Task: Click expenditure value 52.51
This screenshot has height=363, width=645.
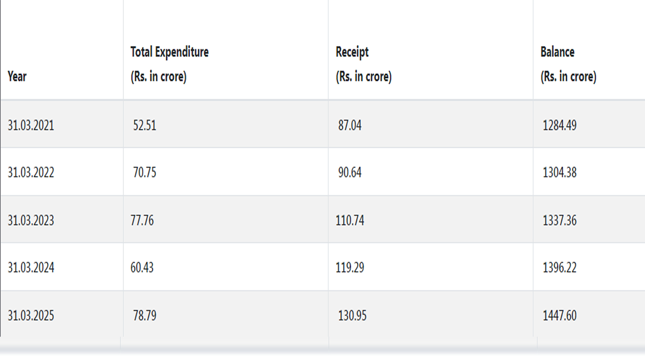Action: coord(144,125)
